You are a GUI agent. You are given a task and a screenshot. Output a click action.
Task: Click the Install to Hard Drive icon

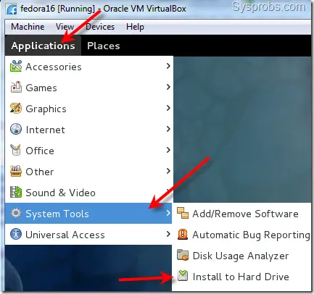click(x=183, y=276)
